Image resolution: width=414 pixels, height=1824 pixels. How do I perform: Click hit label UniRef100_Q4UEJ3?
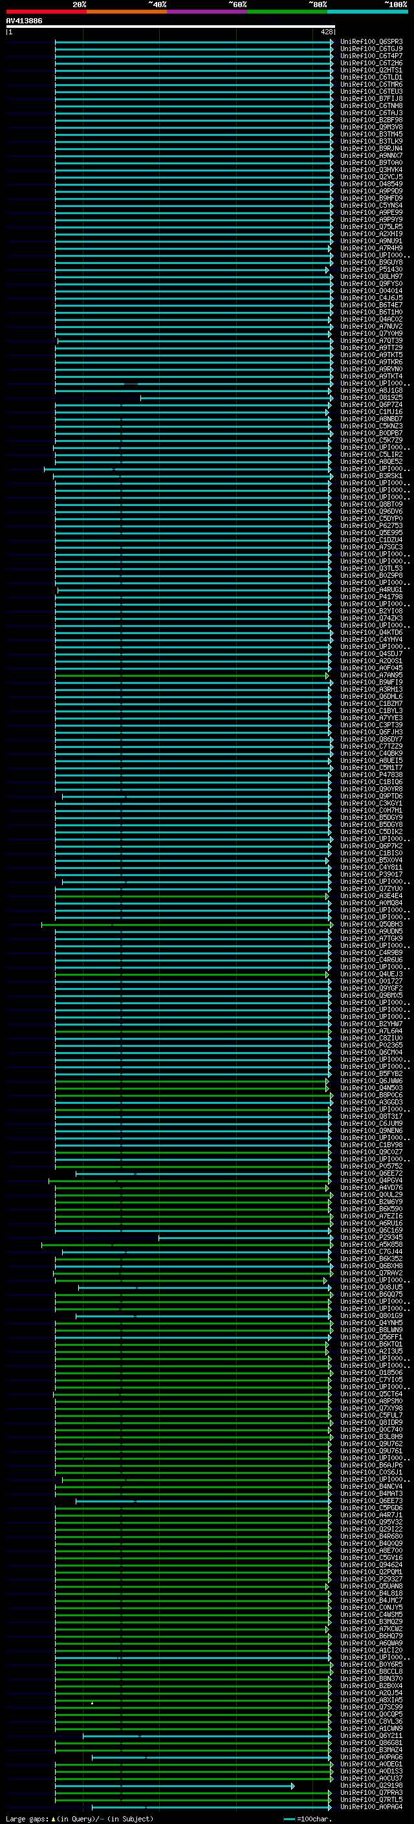(371, 974)
